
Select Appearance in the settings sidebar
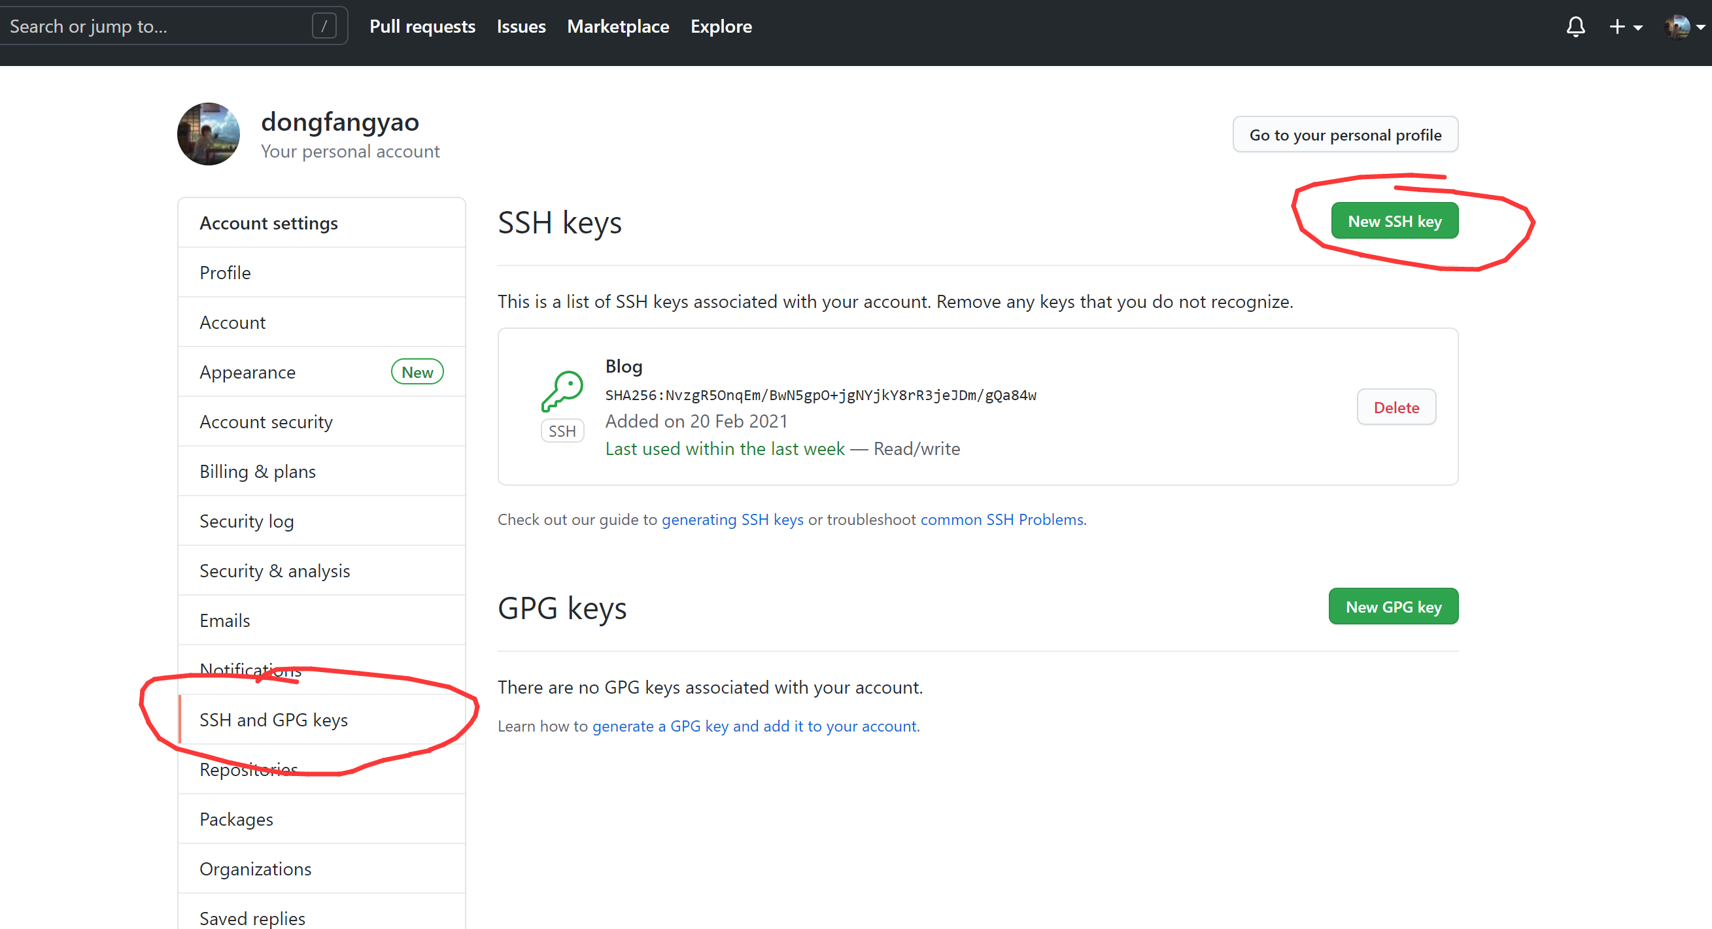pos(322,372)
